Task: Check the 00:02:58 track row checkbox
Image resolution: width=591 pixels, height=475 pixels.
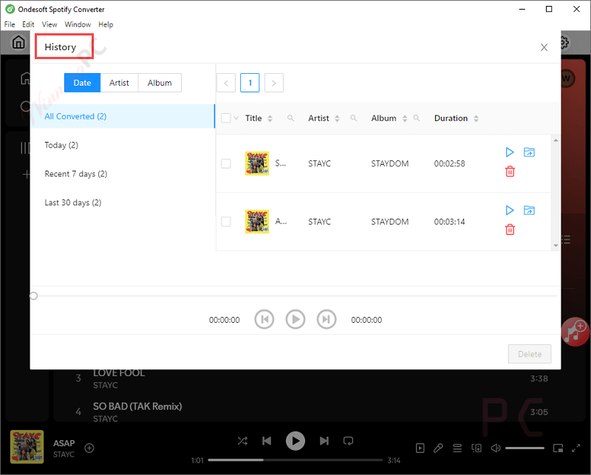Action: point(226,163)
